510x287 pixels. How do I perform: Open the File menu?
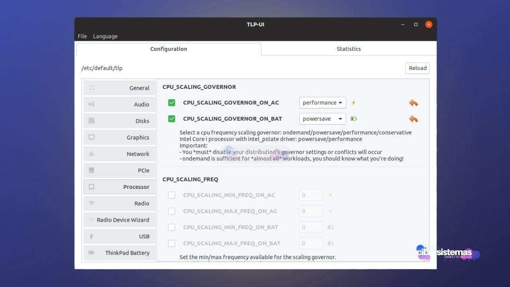82,36
